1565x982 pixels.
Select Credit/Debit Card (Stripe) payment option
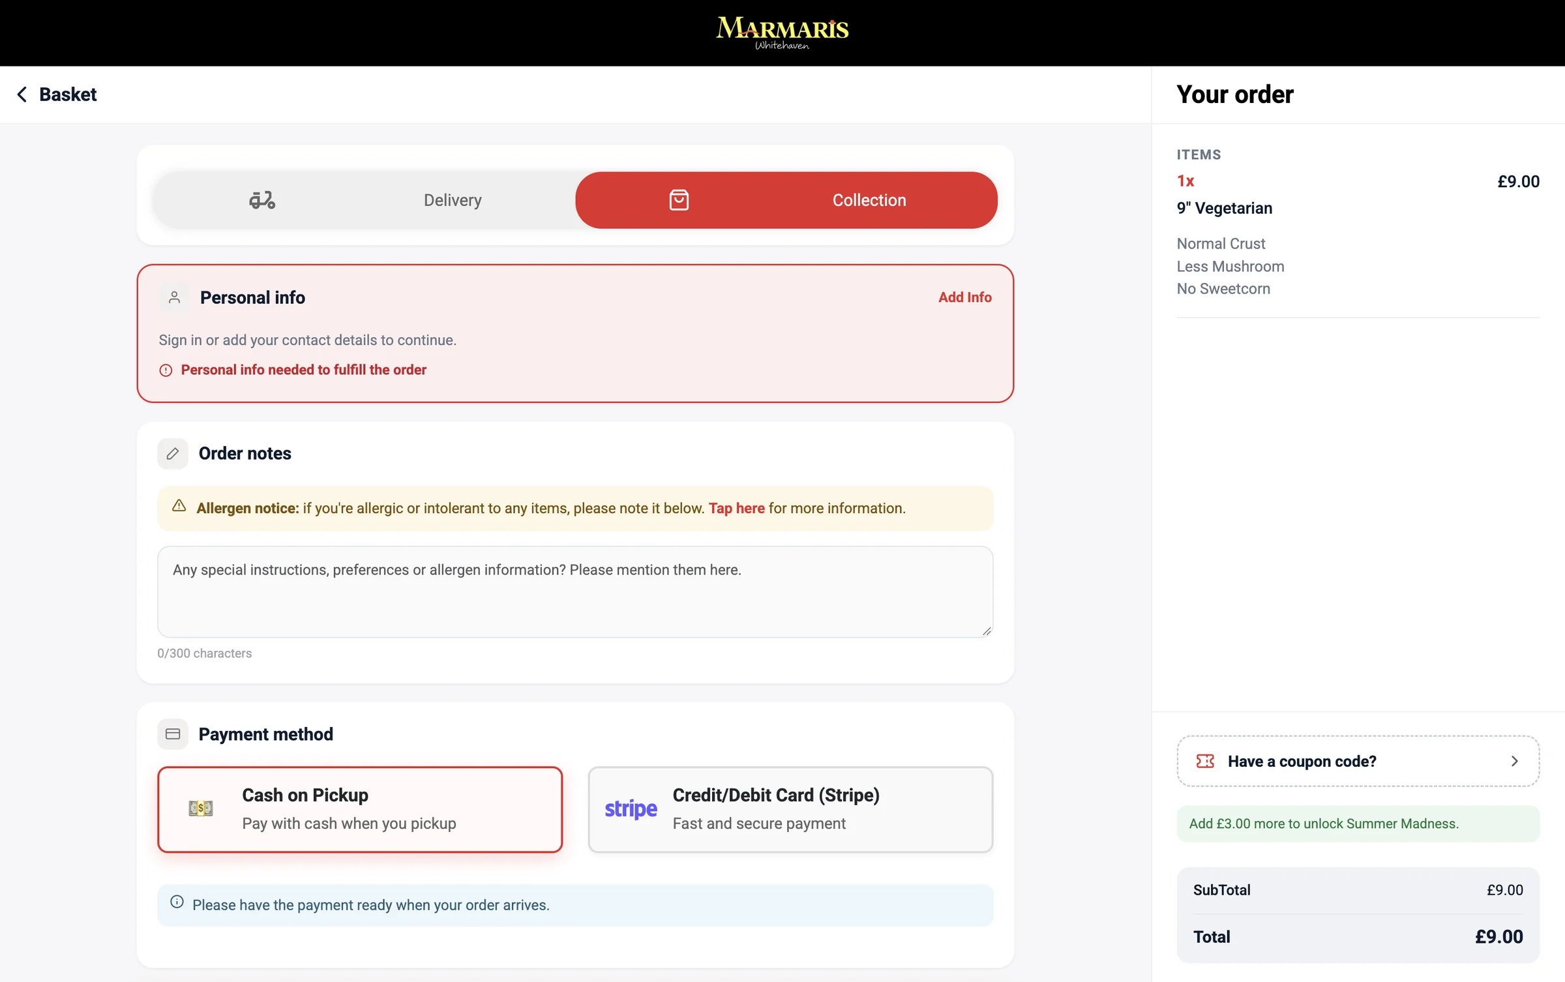pos(790,809)
